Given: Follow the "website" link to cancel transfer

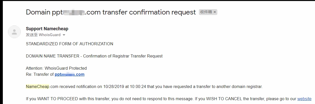Looking at the screenshot, I should click(x=304, y=99).
